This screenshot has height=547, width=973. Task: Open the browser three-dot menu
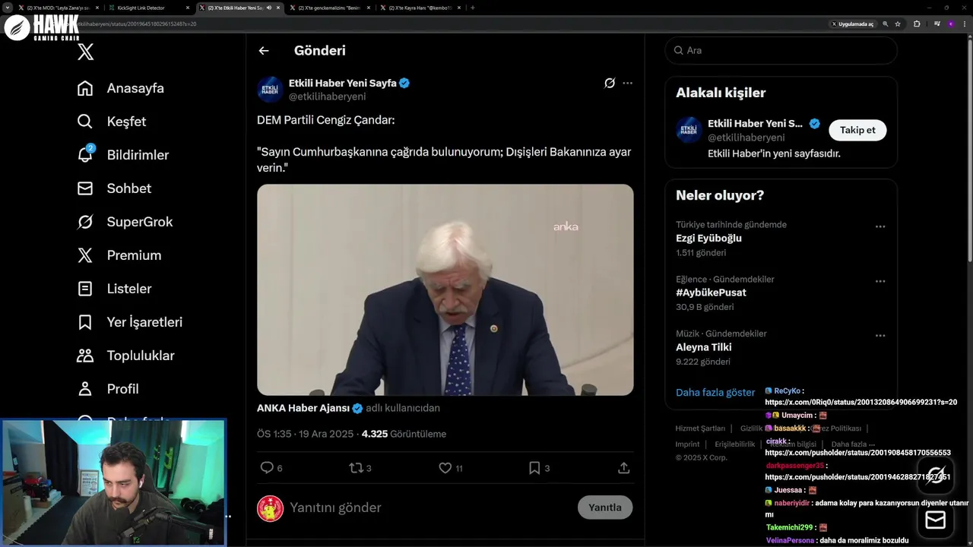[964, 24]
